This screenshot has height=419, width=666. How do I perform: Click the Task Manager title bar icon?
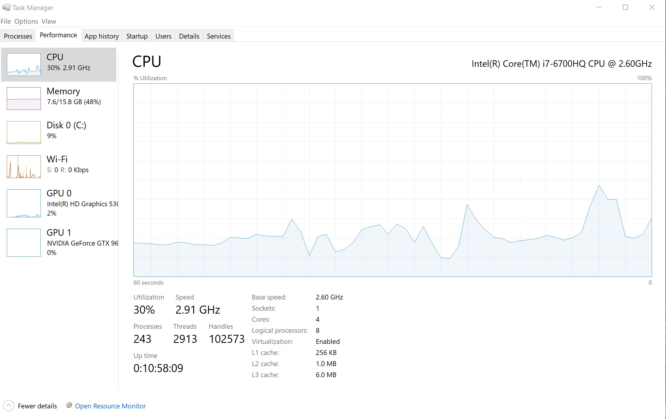6,7
